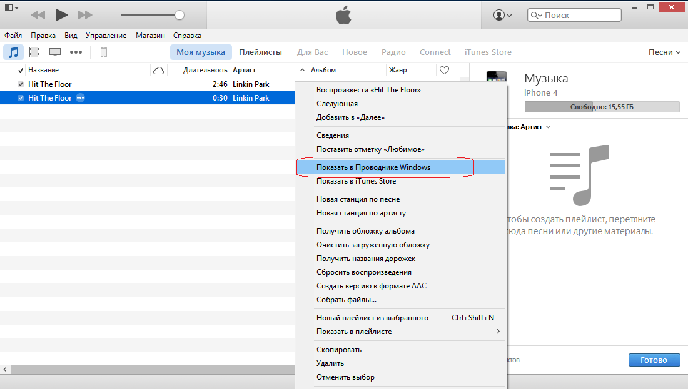Viewport: 688px width, 389px height.
Task: Skip ahead with the Fast Forward button
Action: [84, 15]
